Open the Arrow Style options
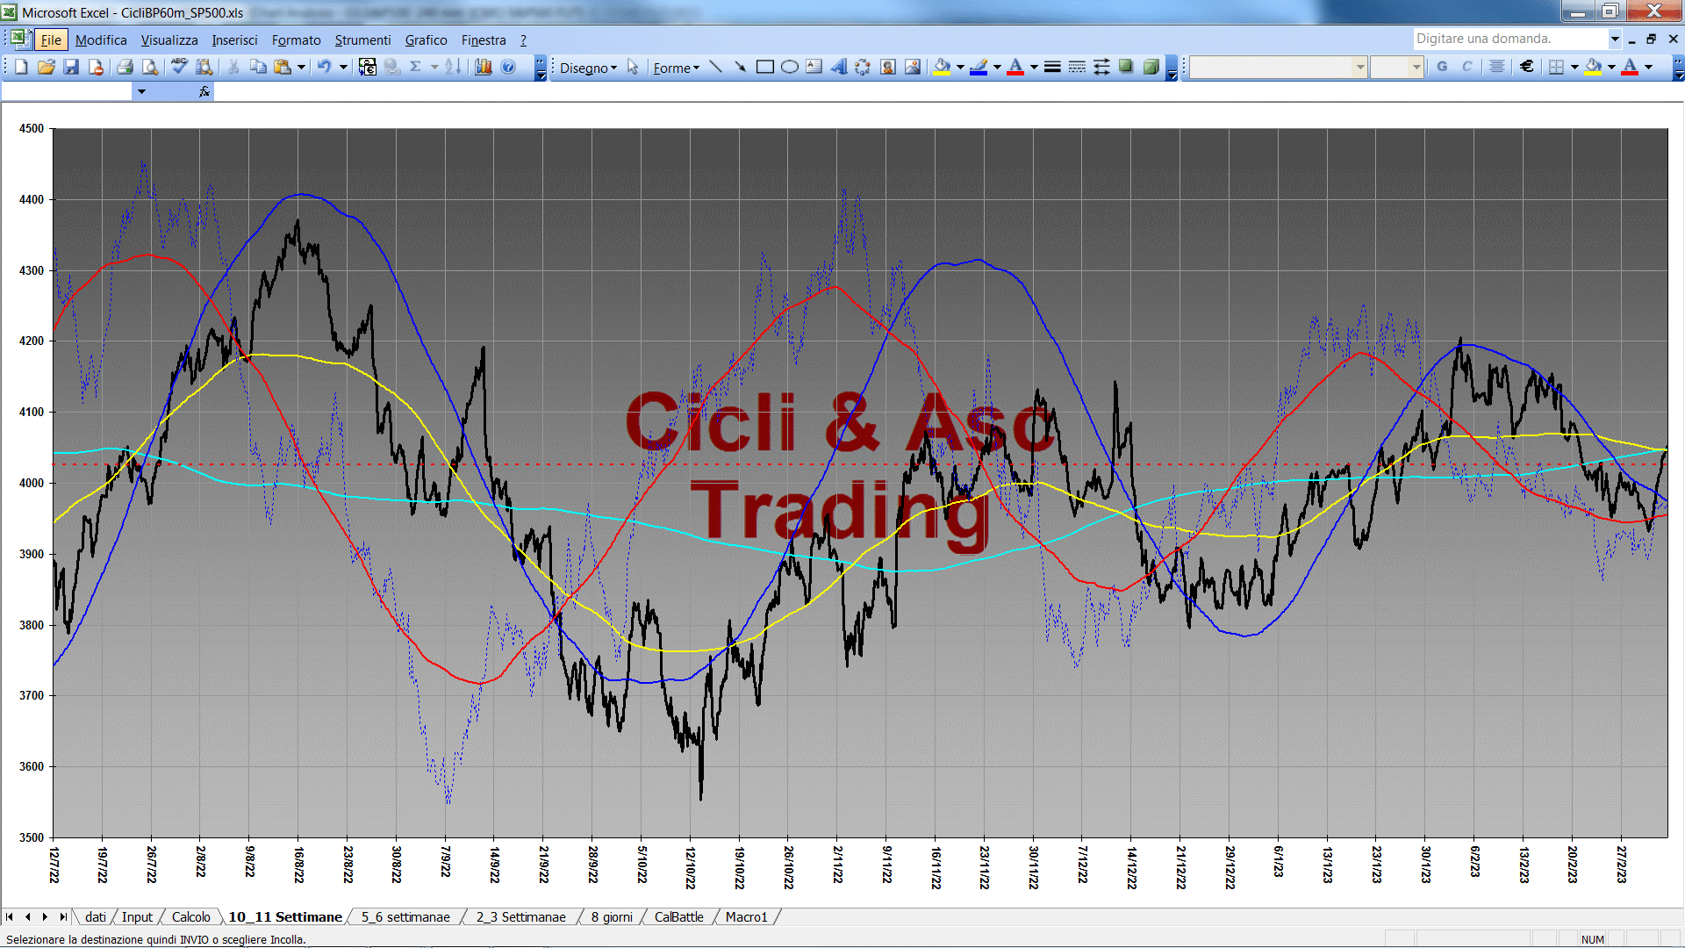 tap(1101, 67)
